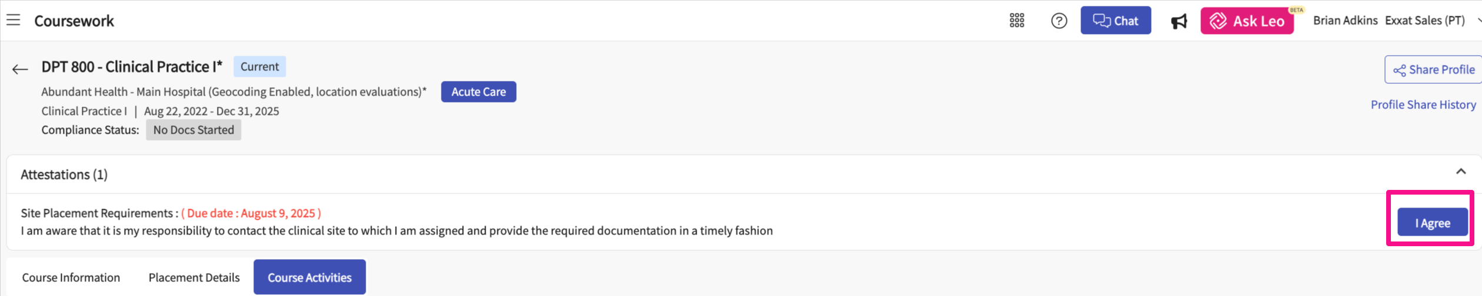Click the Brian Adkins user name
Image resolution: width=1482 pixels, height=296 pixels.
[x=1345, y=21]
